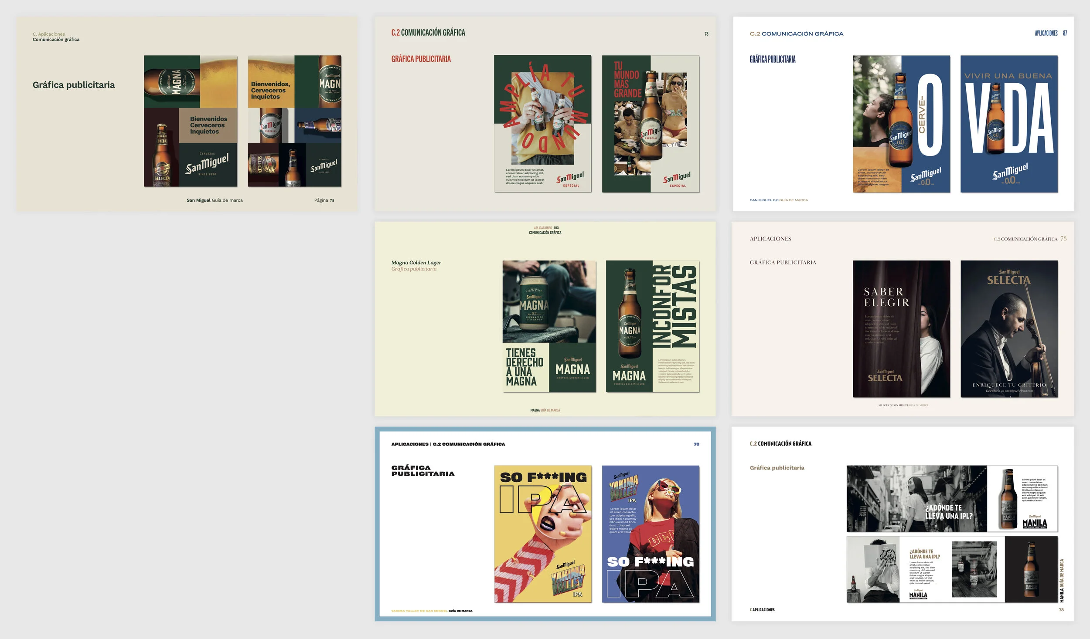The width and height of the screenshot is (1090, 639).
Task: Open the 'Bienvenidos, Cerveceros Inquietos' poster with Magna label
Action: point(295,121)
